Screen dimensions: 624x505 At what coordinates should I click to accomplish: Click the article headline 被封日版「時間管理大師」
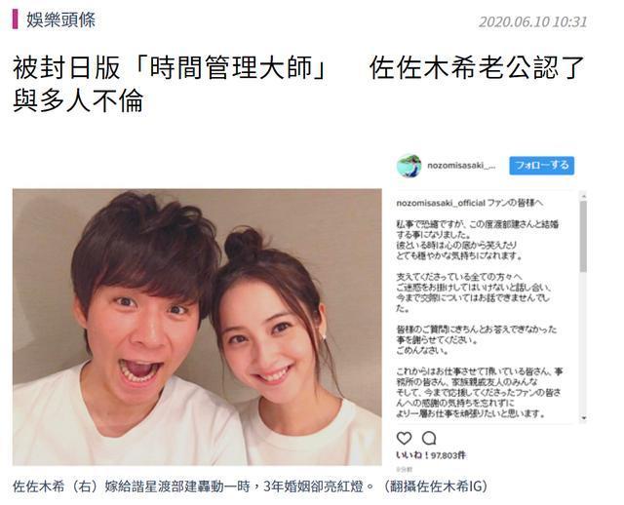click(x=169, y=68)
